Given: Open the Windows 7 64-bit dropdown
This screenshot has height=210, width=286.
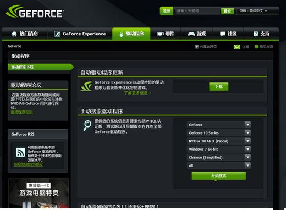Looking at the screenshot, I should [219, 149].
